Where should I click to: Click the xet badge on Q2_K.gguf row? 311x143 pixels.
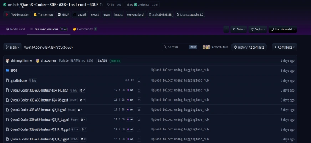click(130, 110)
